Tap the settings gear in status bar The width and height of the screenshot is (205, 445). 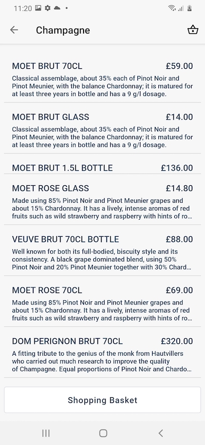click(47, 8)
